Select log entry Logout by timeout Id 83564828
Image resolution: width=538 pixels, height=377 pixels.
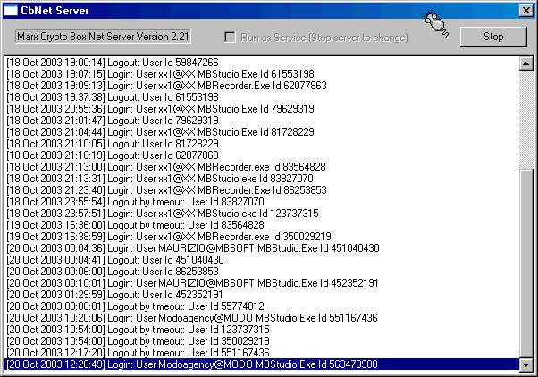[x=263, y=225]
